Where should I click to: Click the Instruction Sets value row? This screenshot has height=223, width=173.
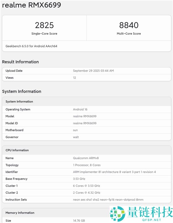(108, 200)
